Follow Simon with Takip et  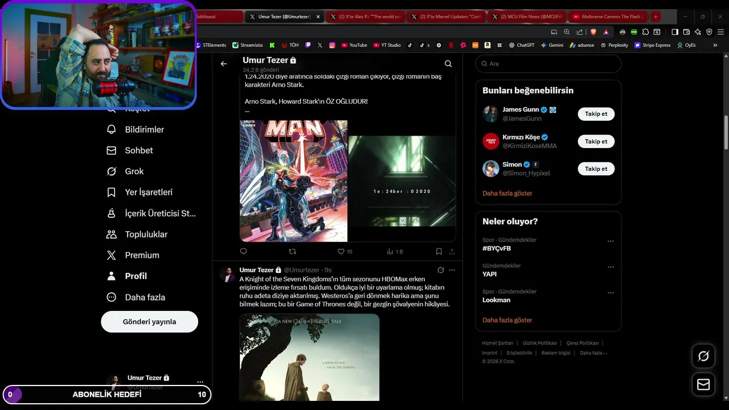[x=596, y=169]
